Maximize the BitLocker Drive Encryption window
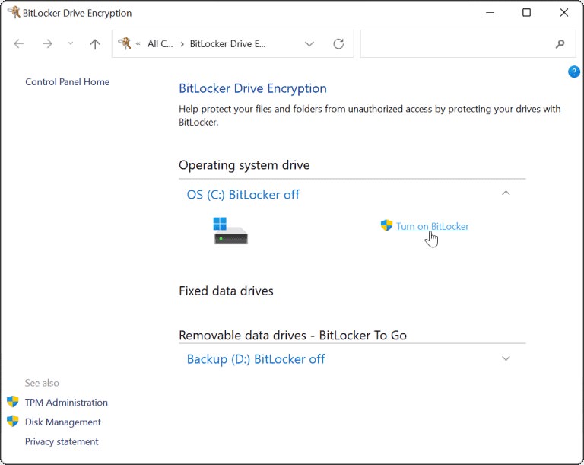The height and width of the screenshot is (465, 584). tap(526, 13)
